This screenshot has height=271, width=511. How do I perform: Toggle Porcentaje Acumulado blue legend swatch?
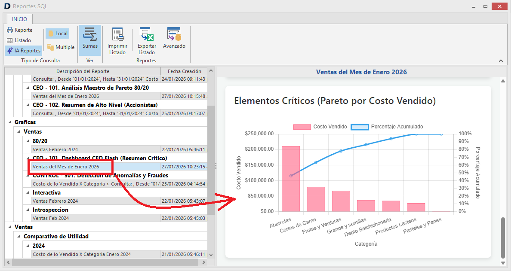tap(360, 127)
